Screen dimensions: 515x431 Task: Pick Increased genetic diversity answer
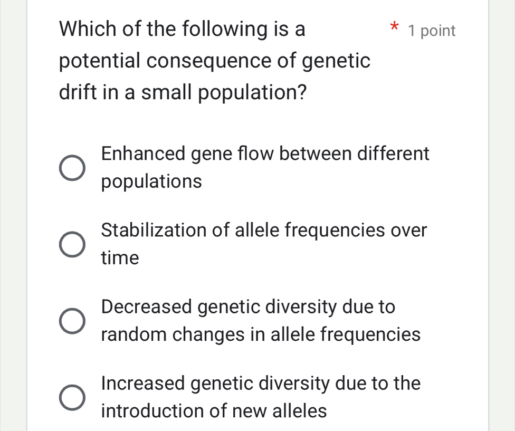click(x=72, y=397)
